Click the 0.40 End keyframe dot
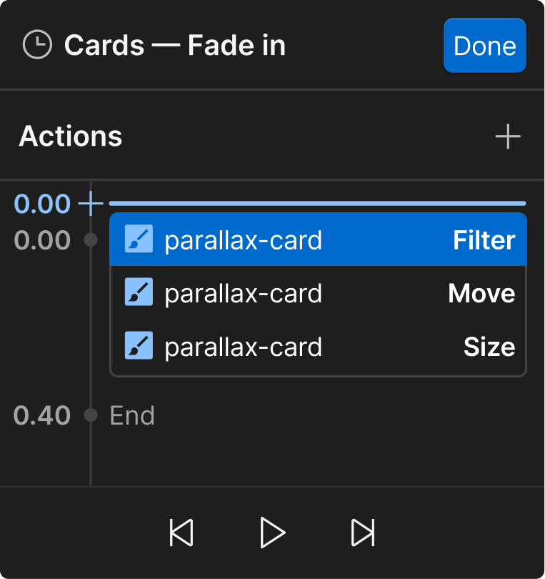The width and height of the screenshot is (545, 579). tap(91, 415)
